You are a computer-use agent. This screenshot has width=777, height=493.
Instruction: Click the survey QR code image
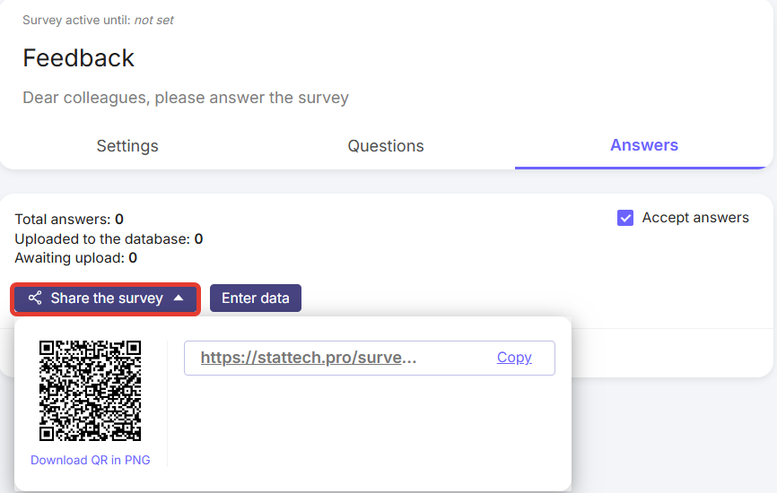click(x=90, y=390)
